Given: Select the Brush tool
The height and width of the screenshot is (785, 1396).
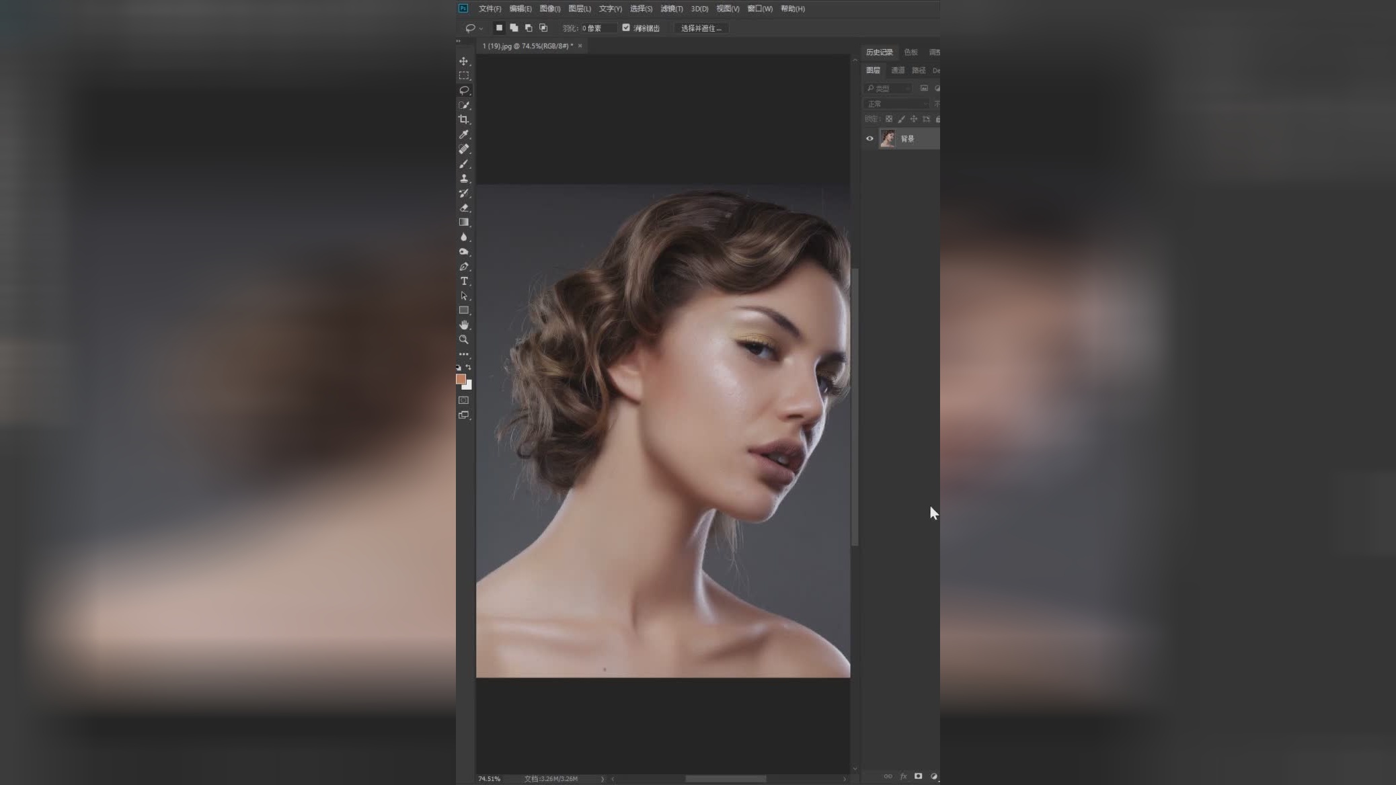Looking at the screenshot, I should (x=464, y=164).
